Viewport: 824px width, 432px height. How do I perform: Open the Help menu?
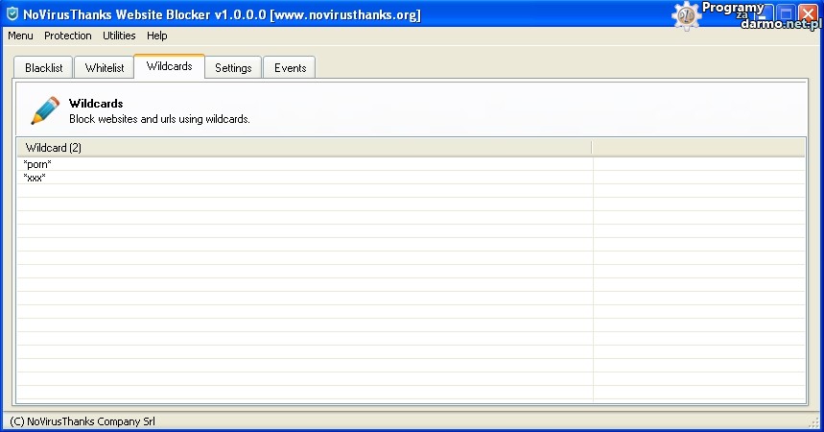(157, 36)
